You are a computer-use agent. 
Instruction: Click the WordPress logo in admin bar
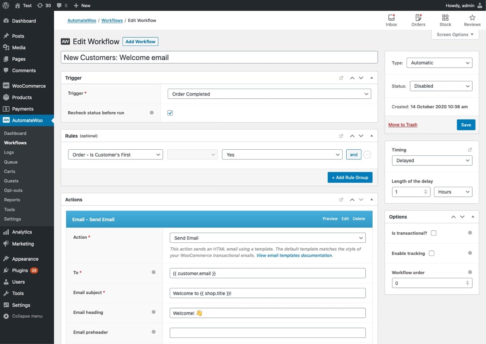tap(6, 6)
